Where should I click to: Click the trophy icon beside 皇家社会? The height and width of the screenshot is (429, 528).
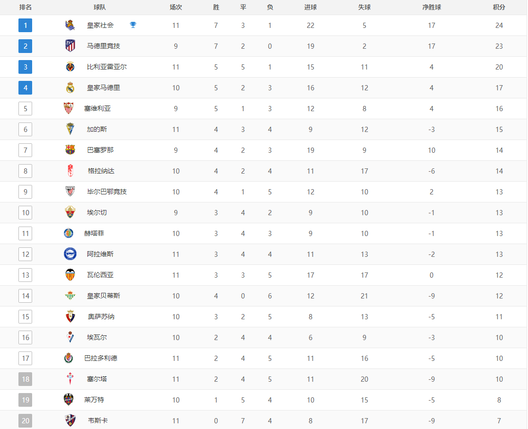coord(133,25)
